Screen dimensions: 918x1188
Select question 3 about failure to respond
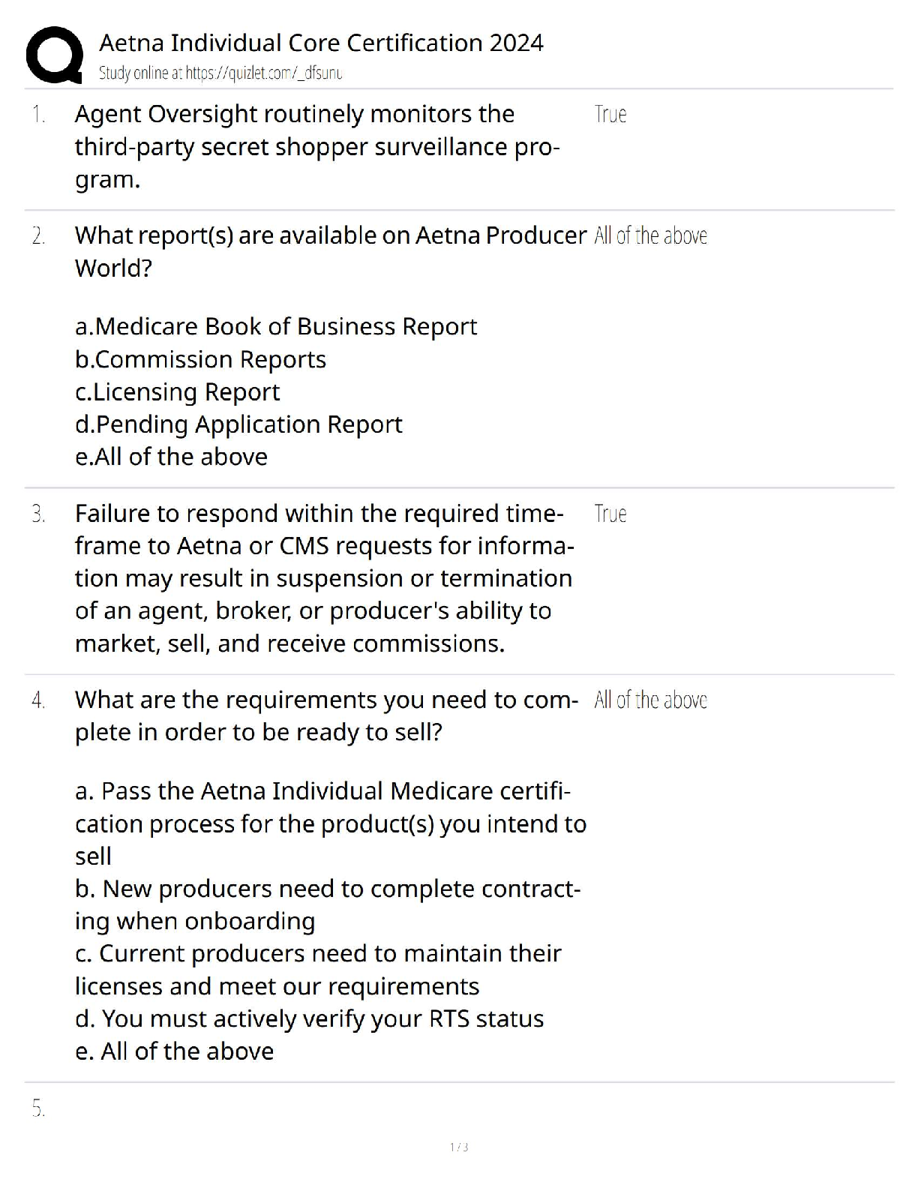[x=325, y=578]
